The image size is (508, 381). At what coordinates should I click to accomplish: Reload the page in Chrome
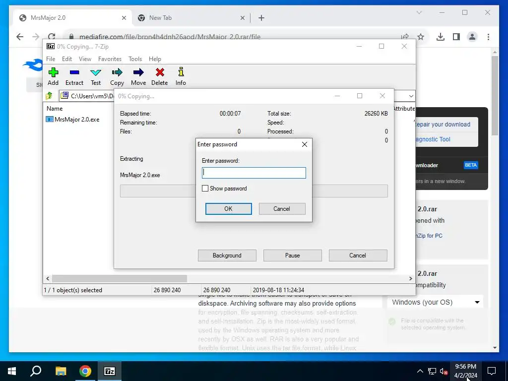tap(52, 37)
